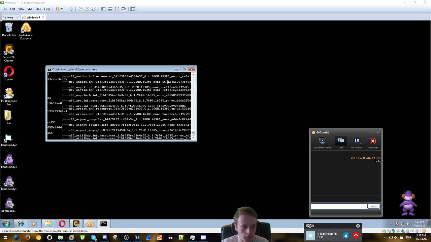
Task: Hang up the Skype call
Action: [356, 235]
